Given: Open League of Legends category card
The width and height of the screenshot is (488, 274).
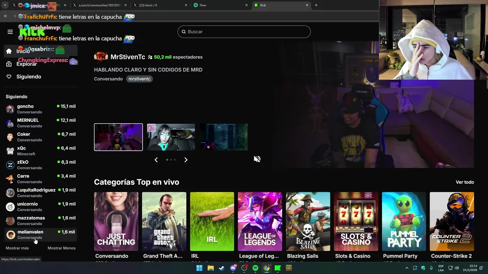Looking at the screenshot, I should 260,221.
